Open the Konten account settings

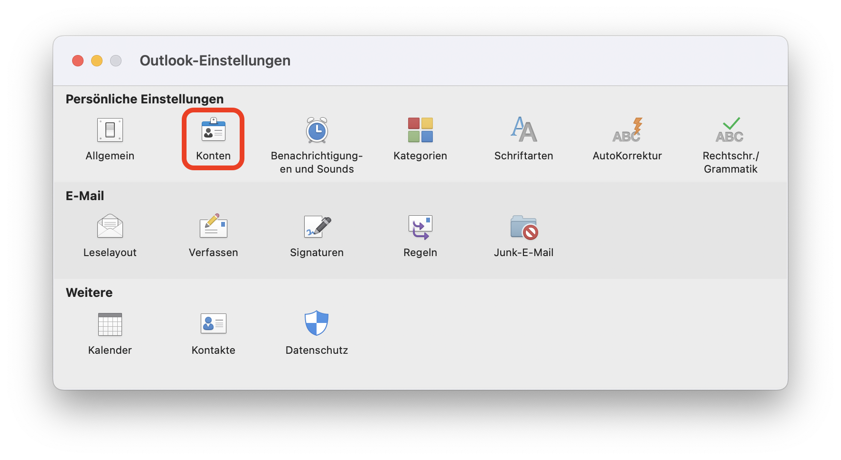coord(214,130)
